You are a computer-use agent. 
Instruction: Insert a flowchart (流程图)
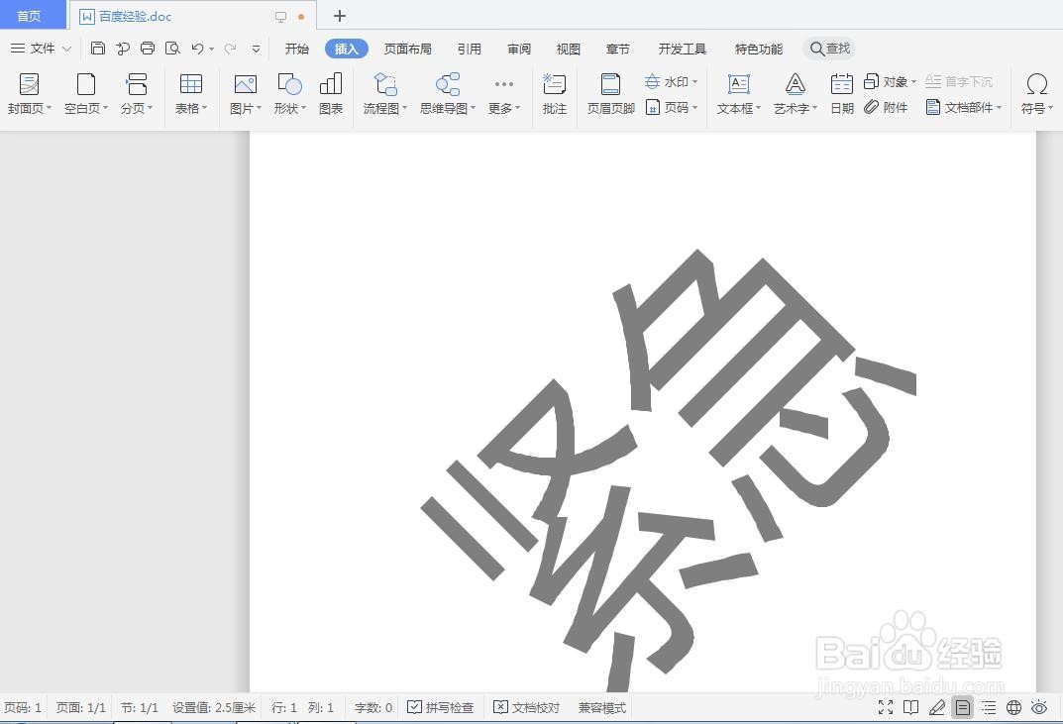385,93
